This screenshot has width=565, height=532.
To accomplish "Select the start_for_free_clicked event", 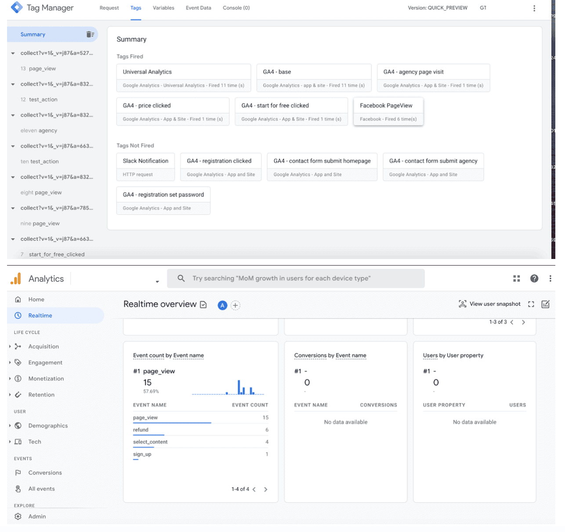I will 57,255.
